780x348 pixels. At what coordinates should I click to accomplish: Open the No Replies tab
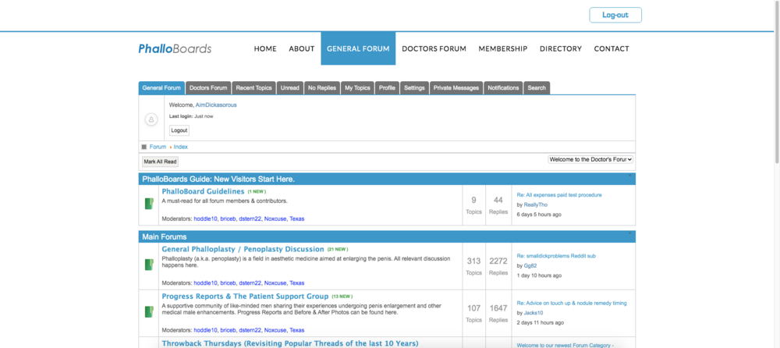tap(322, 87)
